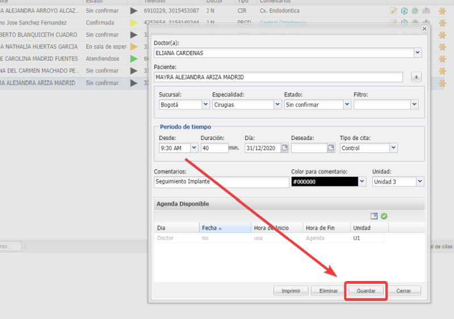Screen dimensions: 454x319
Task: Open the Doctor(a) dropdown arrow
Action: 418,53
